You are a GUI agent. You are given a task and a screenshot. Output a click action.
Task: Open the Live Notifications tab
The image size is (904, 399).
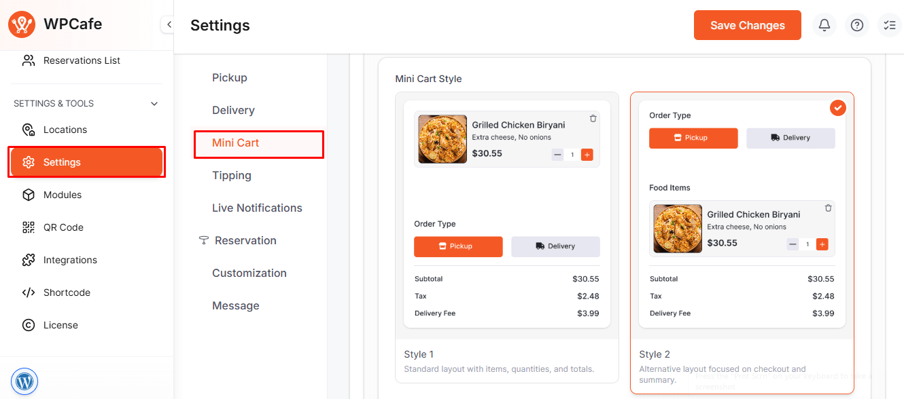pyautogui.click(x=257, y=208)
